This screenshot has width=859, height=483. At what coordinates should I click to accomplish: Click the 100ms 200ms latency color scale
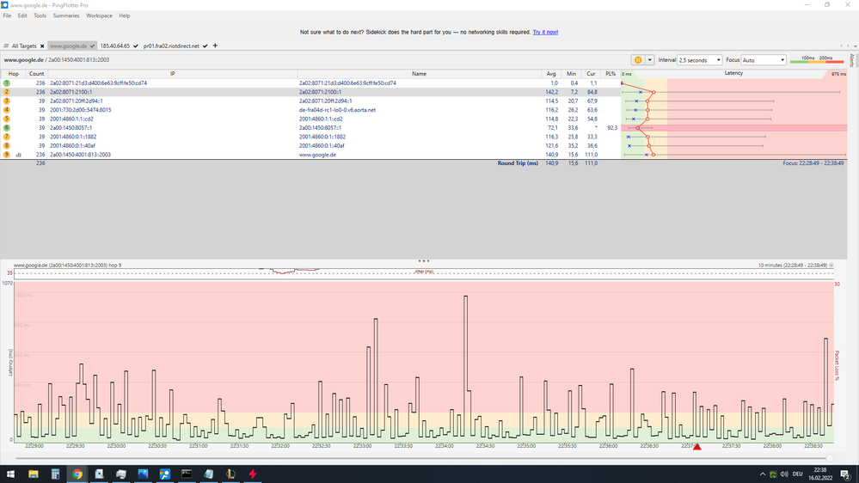(817, 59)
